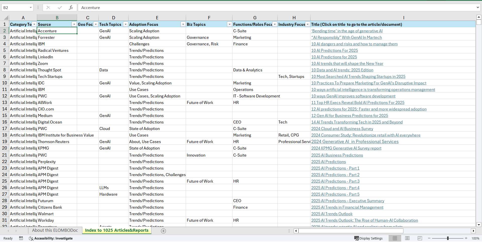This screenshot has width=482, height=242.
Task: Select cell IT - Software Development
Action: [x=255, y=96]
